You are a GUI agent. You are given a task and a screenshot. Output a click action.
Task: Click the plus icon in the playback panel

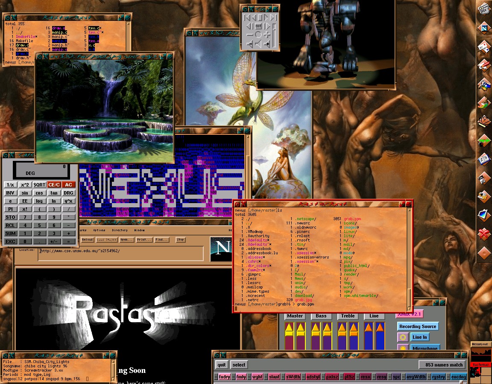click(x=266, y=35)
